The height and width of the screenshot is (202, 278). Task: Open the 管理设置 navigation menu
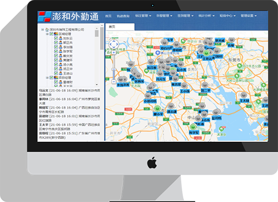[248, 16]
